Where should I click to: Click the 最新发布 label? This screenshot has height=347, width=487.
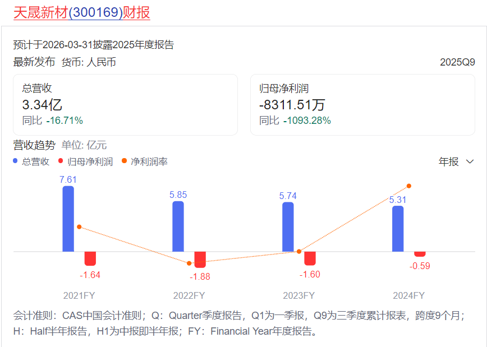pyautogui.click(x=34, y=62)
